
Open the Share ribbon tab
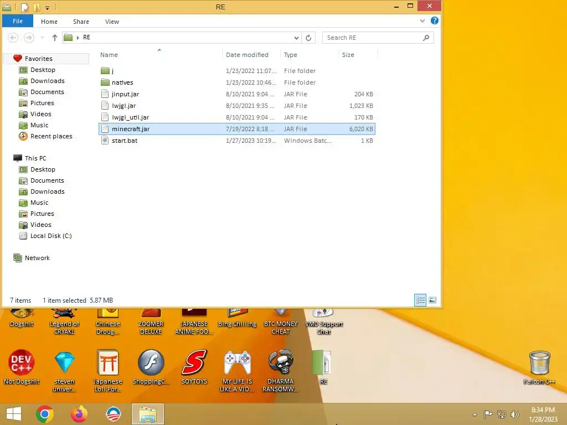tap(81, 22)
